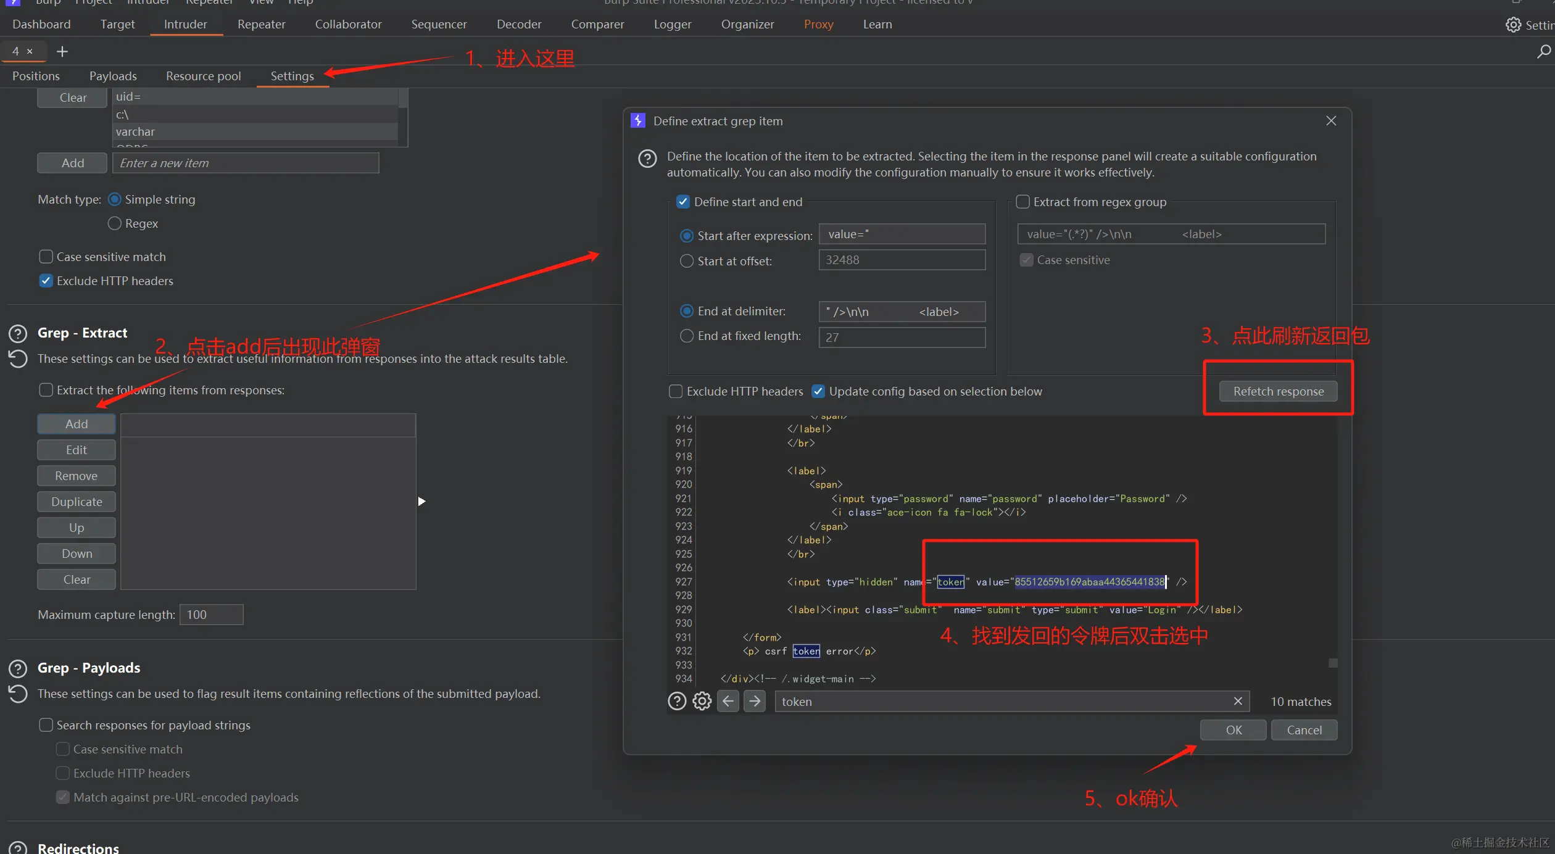The image size is (1555, 854).
Task: Toggle Update config based on selection below
Action: click(818, 391)
